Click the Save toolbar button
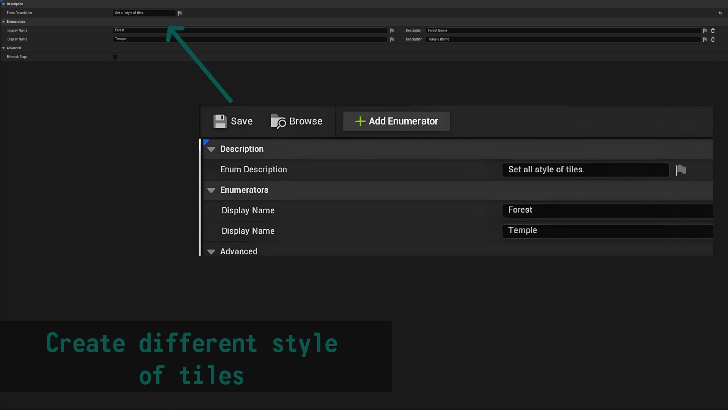 [x=233, y=121]
